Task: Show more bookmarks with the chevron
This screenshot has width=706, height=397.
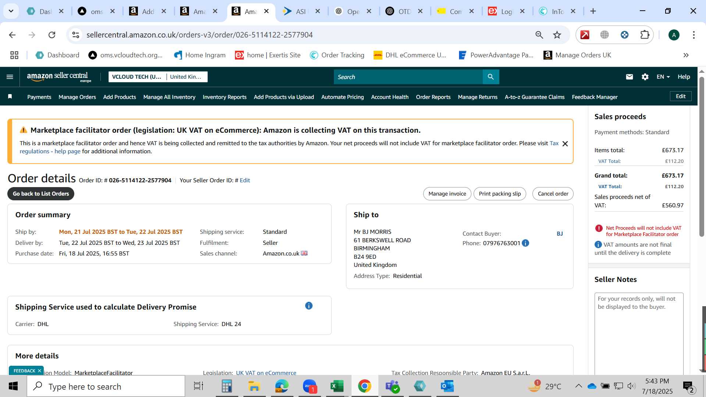Action: pyautogui.click(x=686, y=55)
